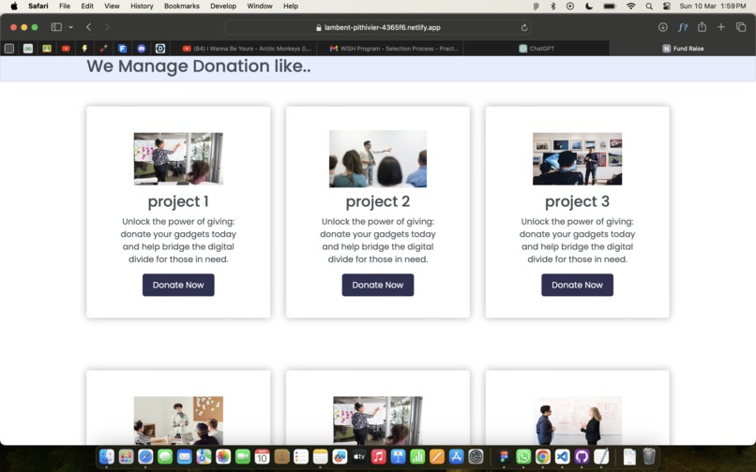Image resolution: width=756 pixels, height=472 pixels.
Task: Click Donate Now under project 3
Action: (577, 285)
